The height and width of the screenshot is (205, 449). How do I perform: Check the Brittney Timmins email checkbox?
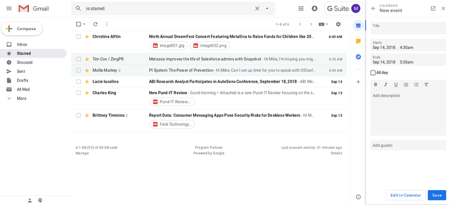[78, 116]
